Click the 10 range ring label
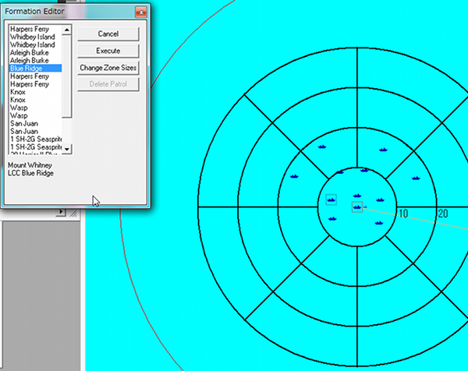 tap(403, 214)
